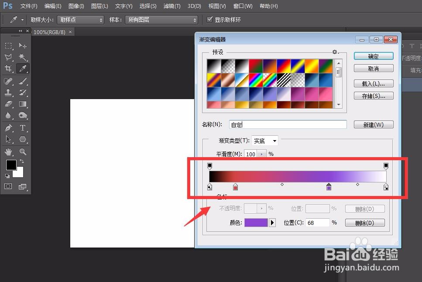
Task: Toggle Quick Mask mode
Action: click(8, 186)
